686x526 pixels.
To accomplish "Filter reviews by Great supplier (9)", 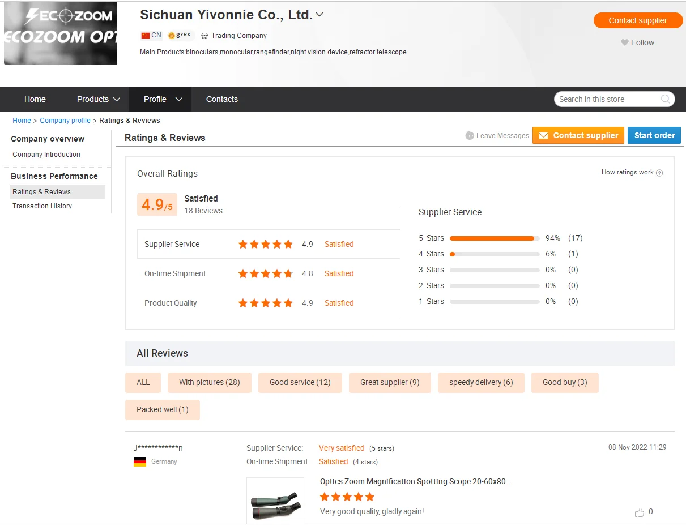I will pos(390,383).
